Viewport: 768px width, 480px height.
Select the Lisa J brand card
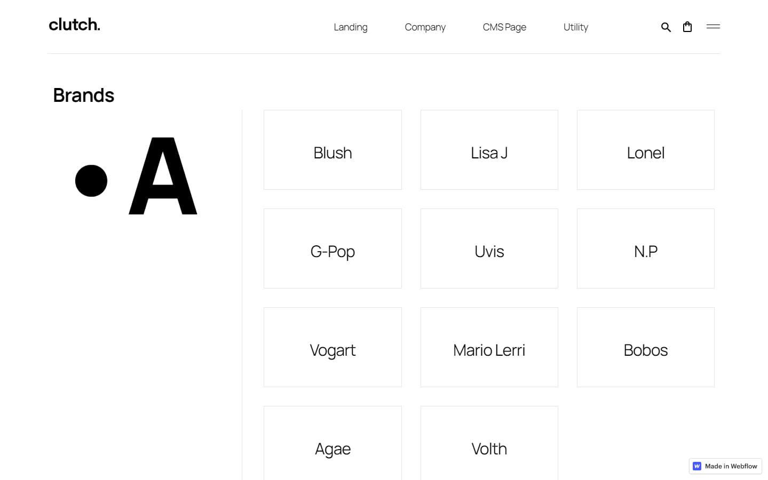click(x=489, y=150)
